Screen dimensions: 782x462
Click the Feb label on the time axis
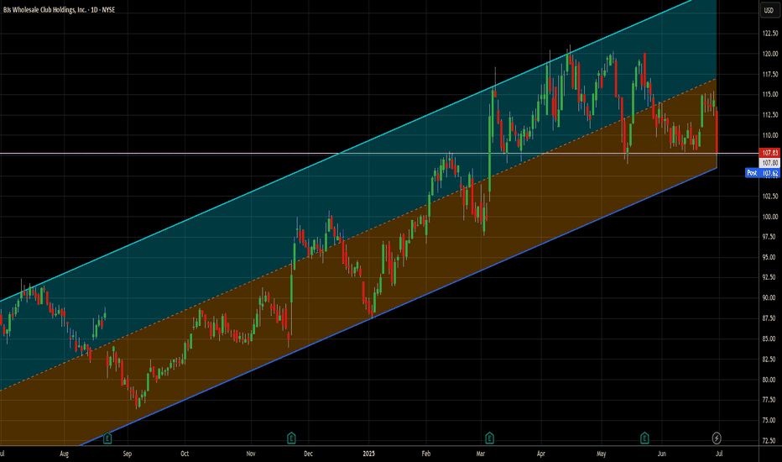pyautogui.click(x=426, y=454)
